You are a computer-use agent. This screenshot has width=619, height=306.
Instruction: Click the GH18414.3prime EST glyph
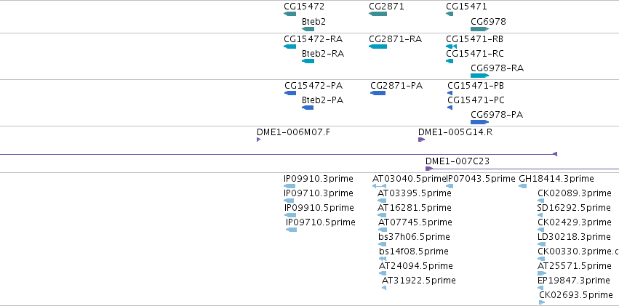tap(523, 186)
